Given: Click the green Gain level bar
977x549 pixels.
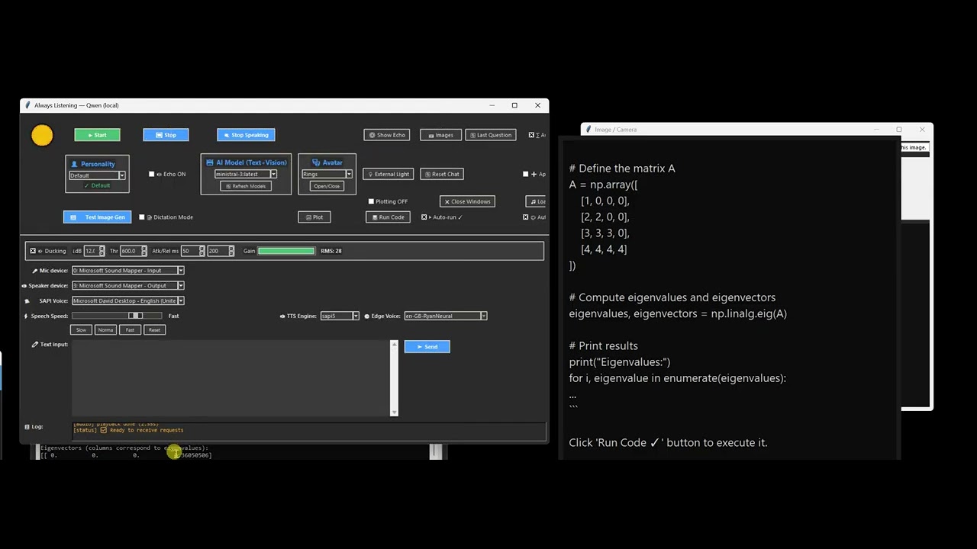Looking at the screenshot, I should (286, 251).
